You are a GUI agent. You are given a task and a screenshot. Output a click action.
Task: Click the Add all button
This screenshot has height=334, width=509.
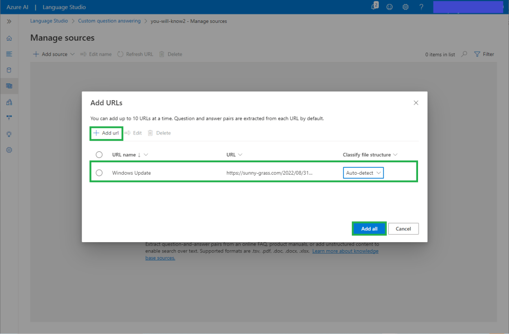369,229
